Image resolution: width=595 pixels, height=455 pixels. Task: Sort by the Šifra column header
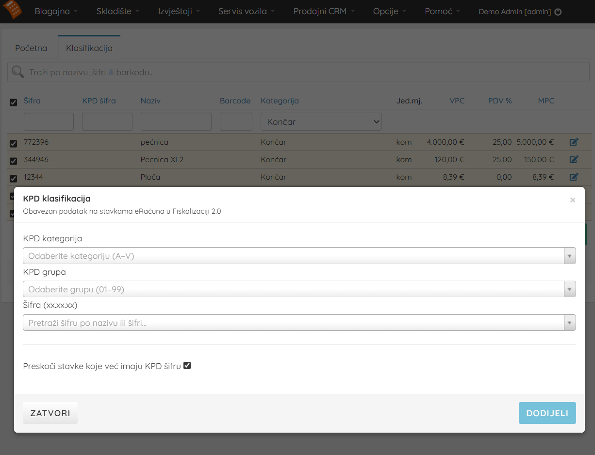pos(33,101)
